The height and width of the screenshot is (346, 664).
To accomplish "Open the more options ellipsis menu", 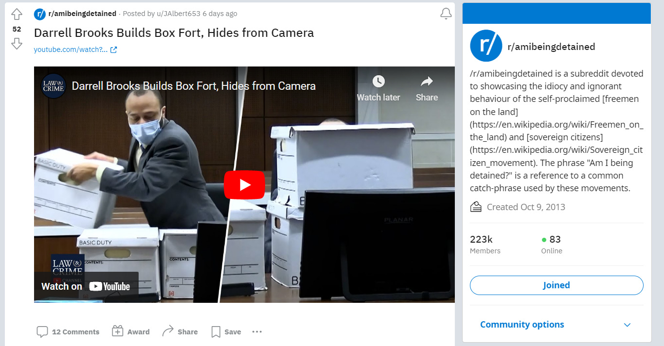I will click(257, 332).
